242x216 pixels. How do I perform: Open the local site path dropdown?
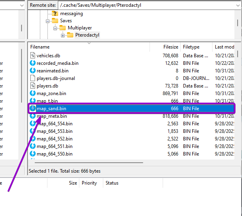(22, 6)
